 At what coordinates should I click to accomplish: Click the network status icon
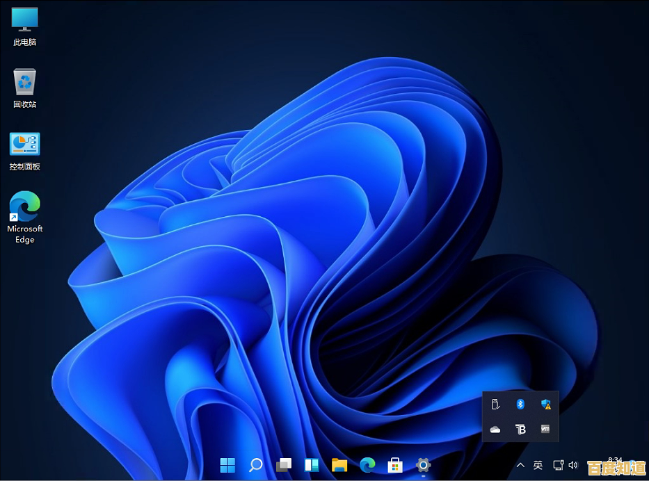pos(558,465)
